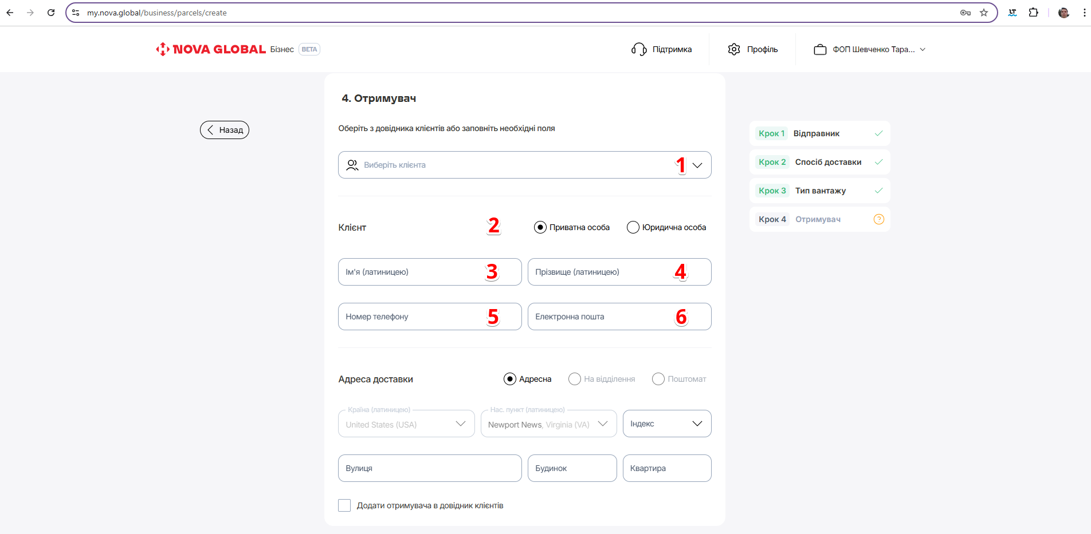The height and width of the screenshot is (534, 1091).
Task: Click the briefcase business account icon
Action: (820, 50)
